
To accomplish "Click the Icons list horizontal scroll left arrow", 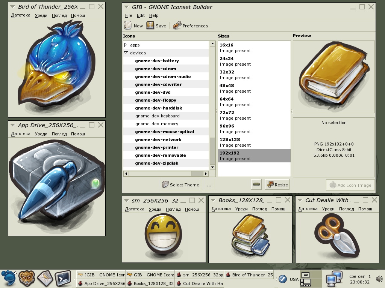I will (x=126, y=174).
